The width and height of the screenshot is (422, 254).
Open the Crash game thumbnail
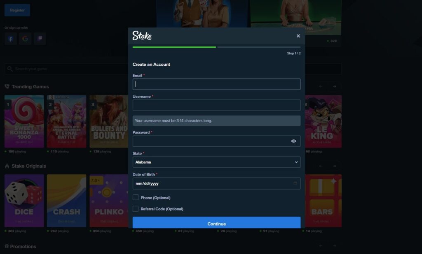pos(67,201)
